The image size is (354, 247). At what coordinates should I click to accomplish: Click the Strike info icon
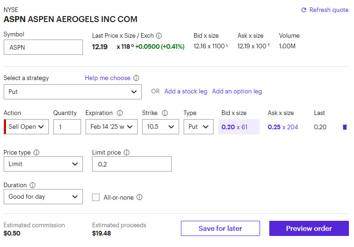165,113
